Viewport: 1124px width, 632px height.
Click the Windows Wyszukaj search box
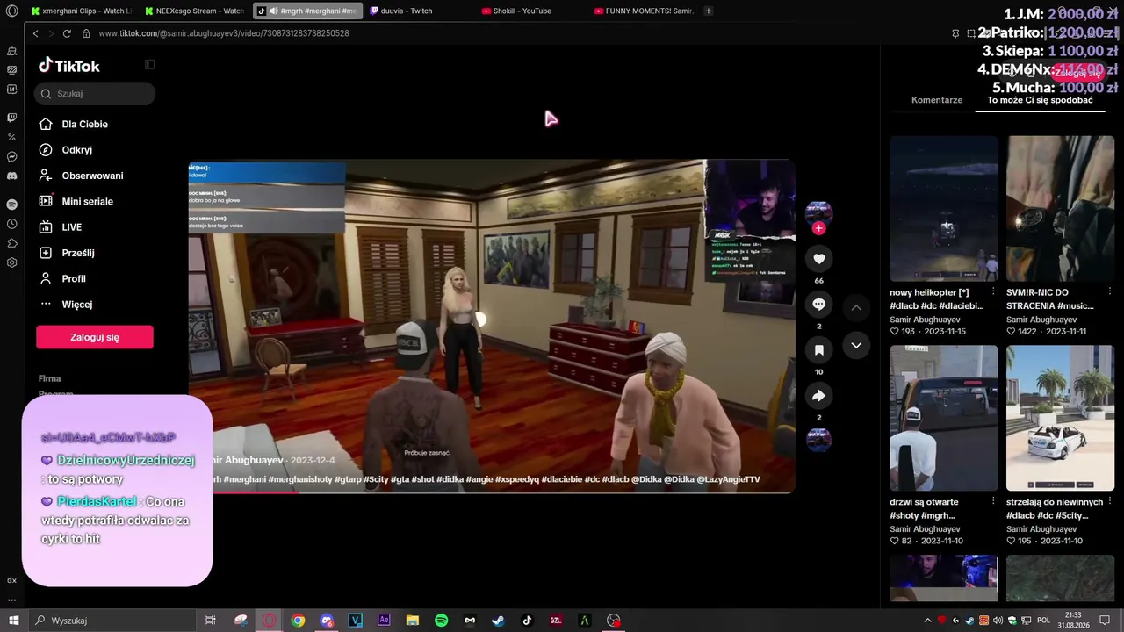tap(115, 621)
